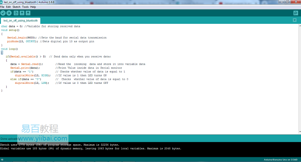Close the Arduino window
This screenshot has height=162, width=301.
[x=295, y=2]
